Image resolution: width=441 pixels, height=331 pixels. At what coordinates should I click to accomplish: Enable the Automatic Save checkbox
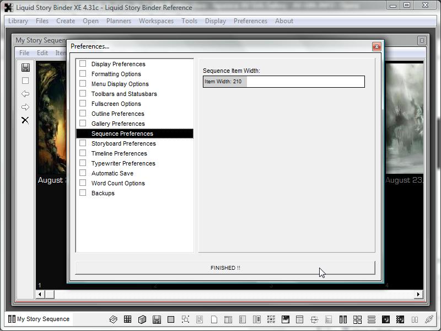click(x=83, y=173)
